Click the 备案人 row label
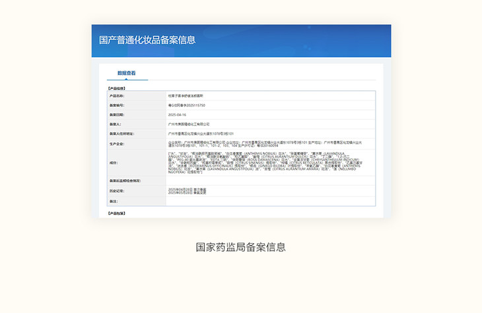The width and height of the screenshot is (482, 313). tap(115, 123)
